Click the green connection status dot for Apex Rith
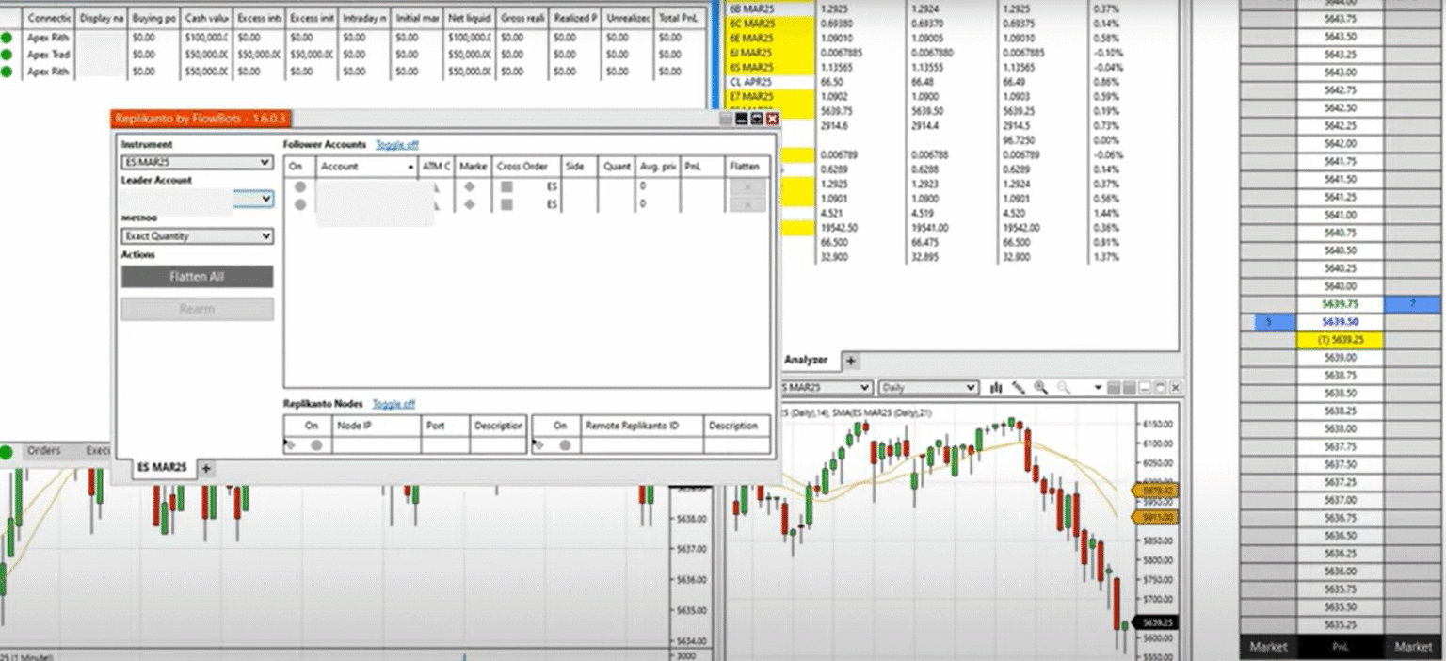1446x661 pixels. click(x=8, y=38)
